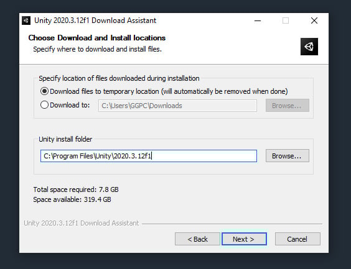Screen dimensions: 351x269
Task: Click the Unity icon in the title bar
Action: pyautogui.click(x=26, y=21)
